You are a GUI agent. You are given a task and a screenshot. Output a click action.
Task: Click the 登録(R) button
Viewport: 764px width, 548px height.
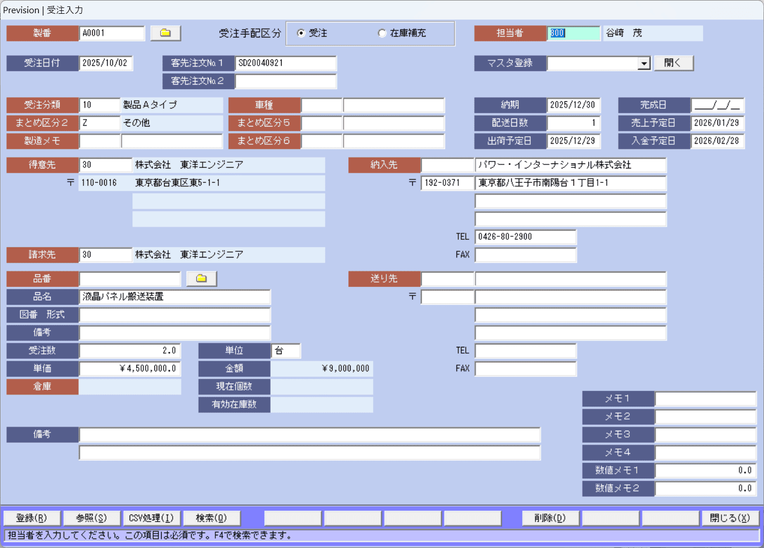tap(32, 518)
